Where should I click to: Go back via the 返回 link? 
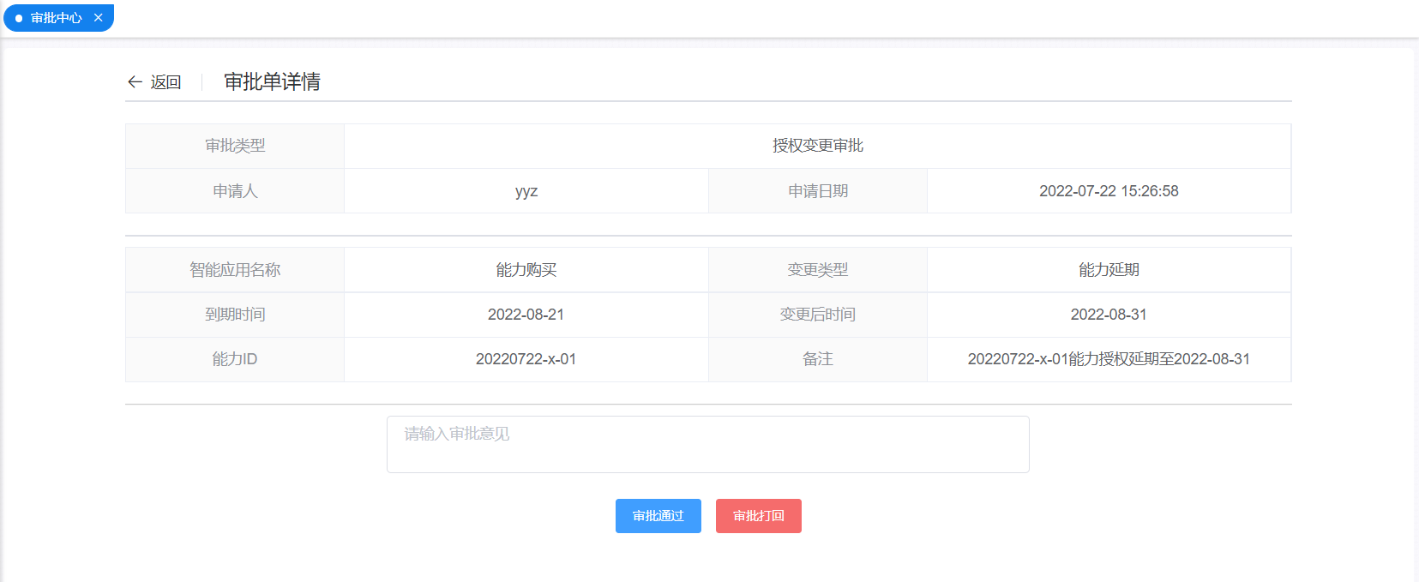tap(165, 82)
